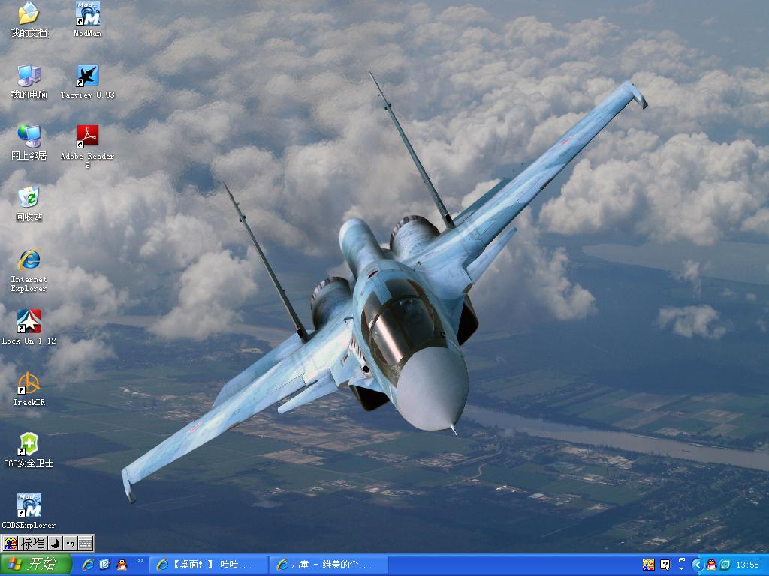This screenshot has width=769, height=576.
Task: Click the teal tray icon beside the clock
Action: [x=725, y=565]
